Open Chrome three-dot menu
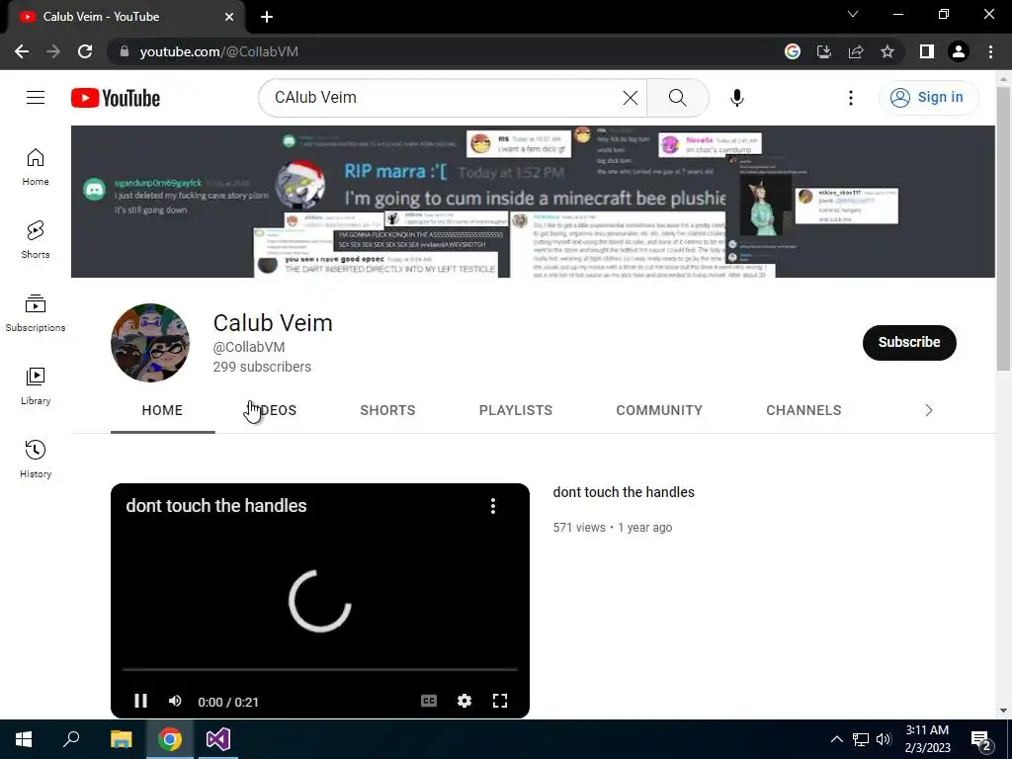 pyautogui.click(x=990, y=51)
